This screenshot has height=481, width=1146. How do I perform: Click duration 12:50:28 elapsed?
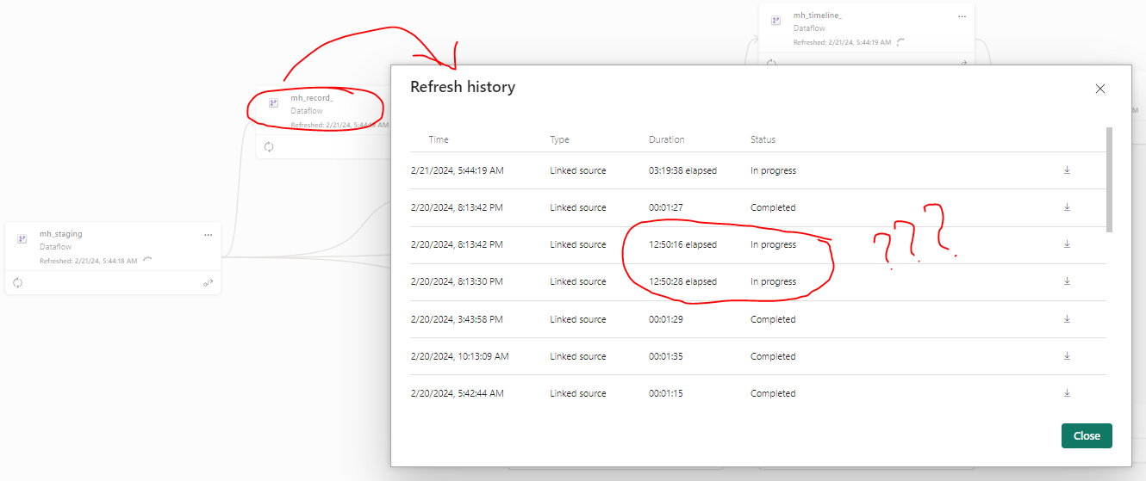(x=683, y=281)
